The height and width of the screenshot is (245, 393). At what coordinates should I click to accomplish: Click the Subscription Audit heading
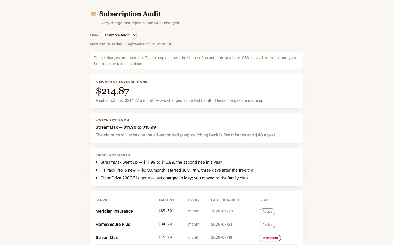point(130,14)
